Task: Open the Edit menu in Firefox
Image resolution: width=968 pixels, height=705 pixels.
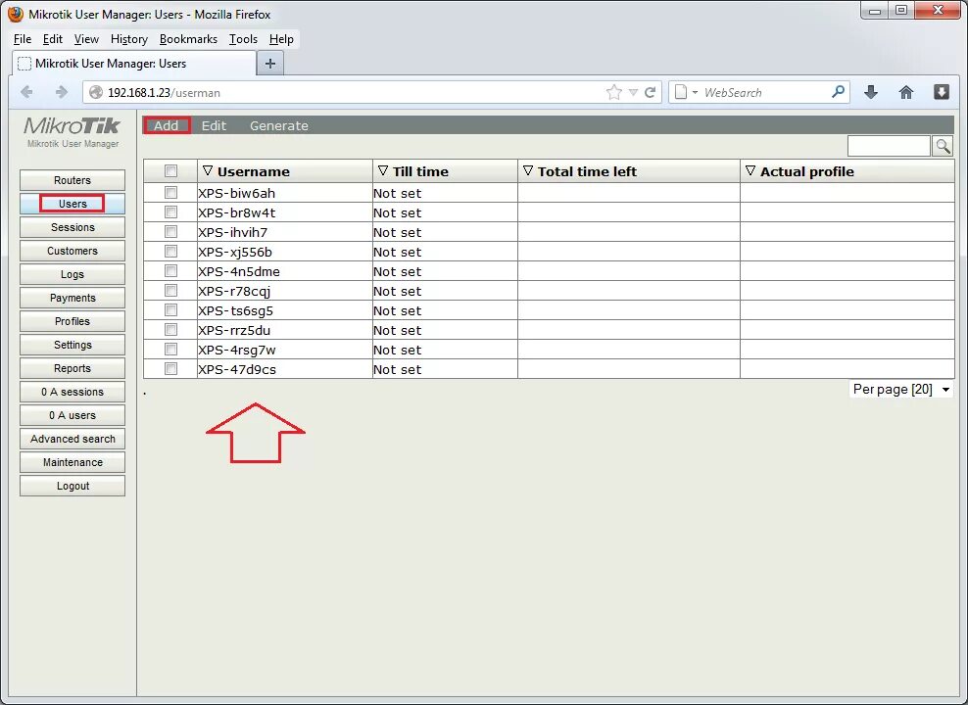Action: (x=53, y=39)
